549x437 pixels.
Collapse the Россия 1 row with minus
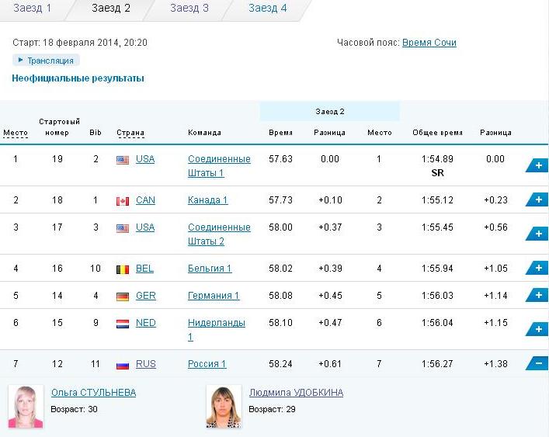click(x=537, y=363)
